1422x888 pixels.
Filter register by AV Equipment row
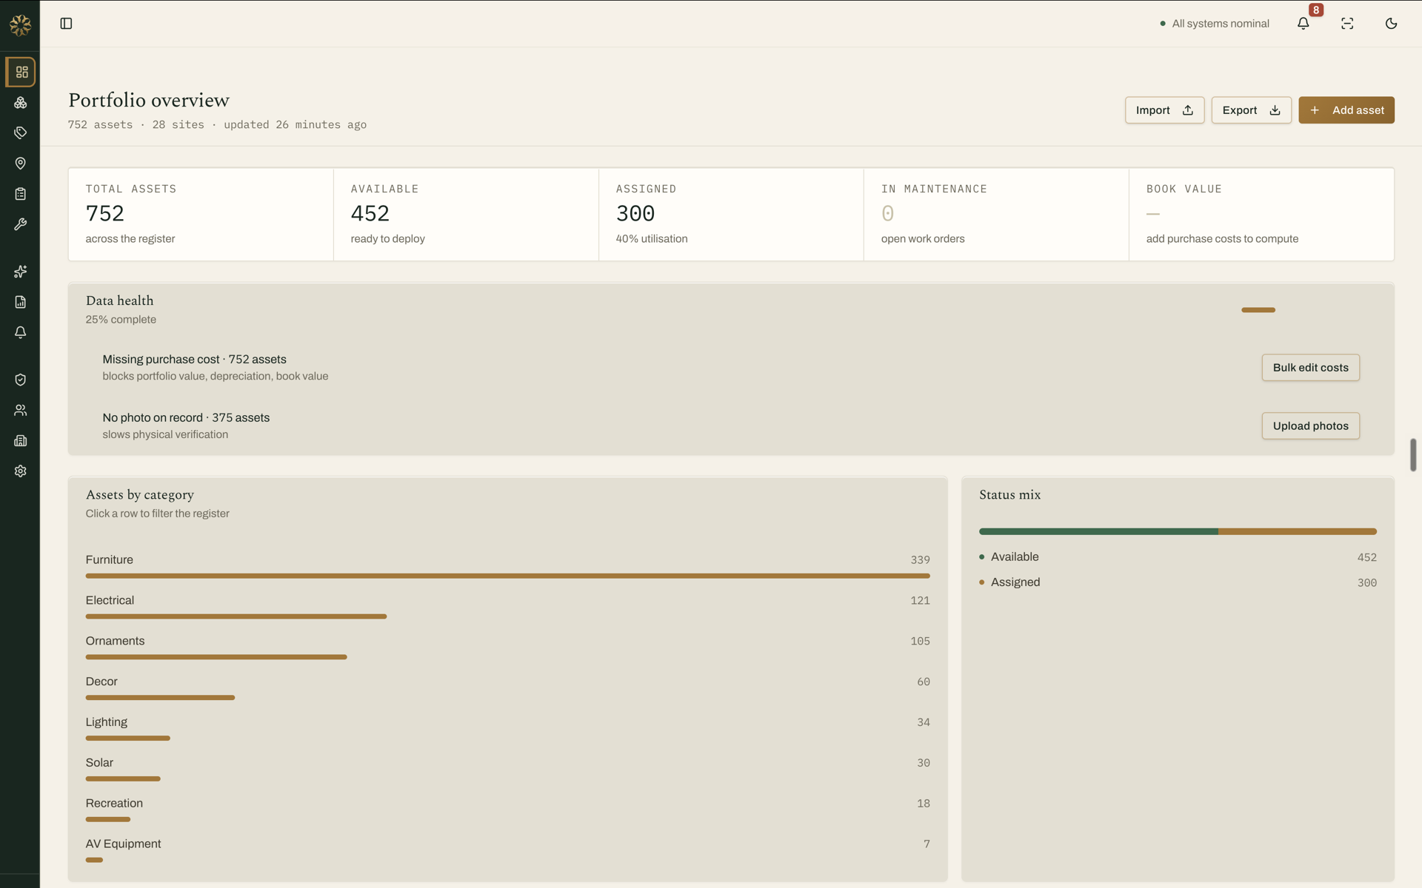[507, 851]
